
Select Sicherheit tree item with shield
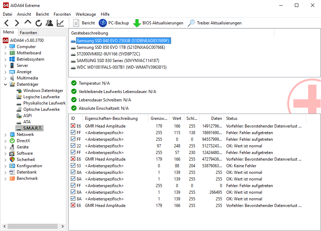(x=25, y=160)
